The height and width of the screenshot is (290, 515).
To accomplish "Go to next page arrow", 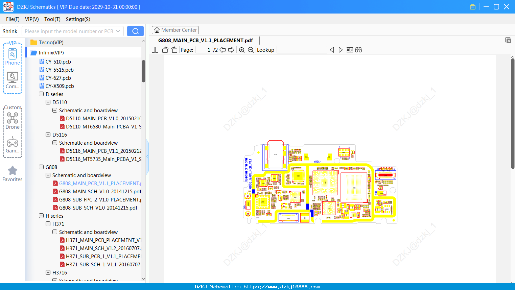I will pyautogui.click(x=231, y=50).
